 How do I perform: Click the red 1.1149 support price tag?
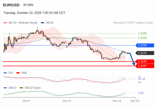[x=145, y=61]
